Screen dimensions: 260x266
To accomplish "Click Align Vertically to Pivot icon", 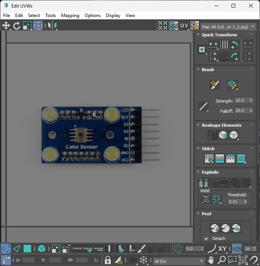I will pos(213,56).
